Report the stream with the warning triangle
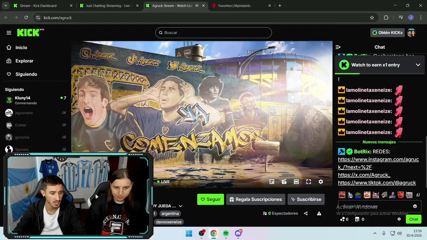The image size is (427, 240). pyautogui.click(x=319, y=213)
